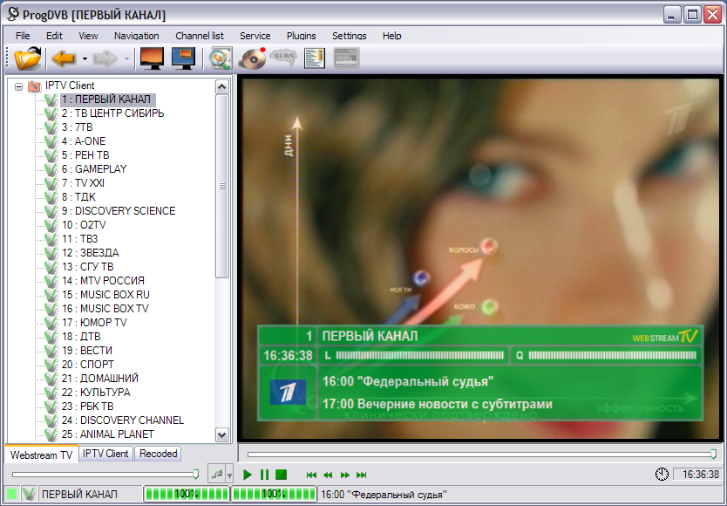Open the File menu
Screen dimensions: 727x506
point(23,36)
